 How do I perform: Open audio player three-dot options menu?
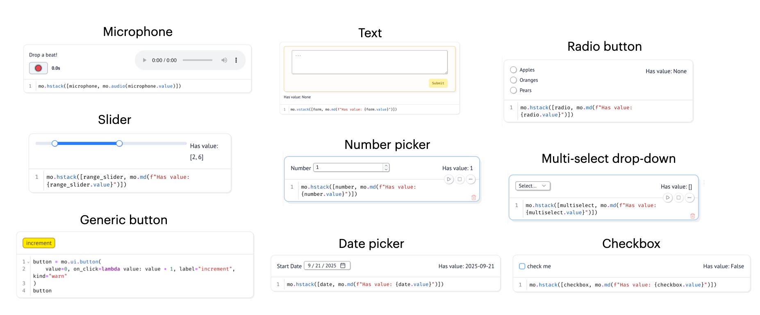pos(236,60)
